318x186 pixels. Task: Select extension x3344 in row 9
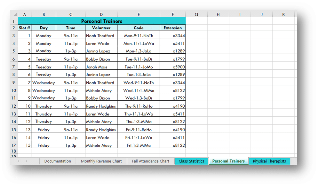click(172, 81)
